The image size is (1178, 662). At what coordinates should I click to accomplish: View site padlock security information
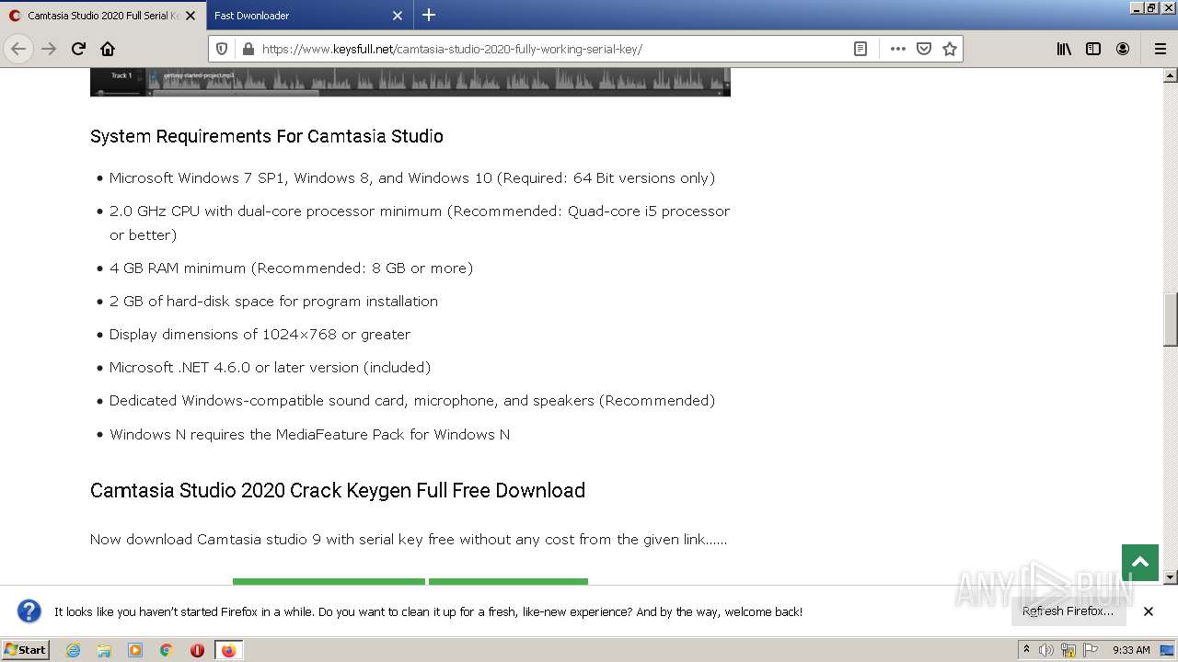(247, 49)
